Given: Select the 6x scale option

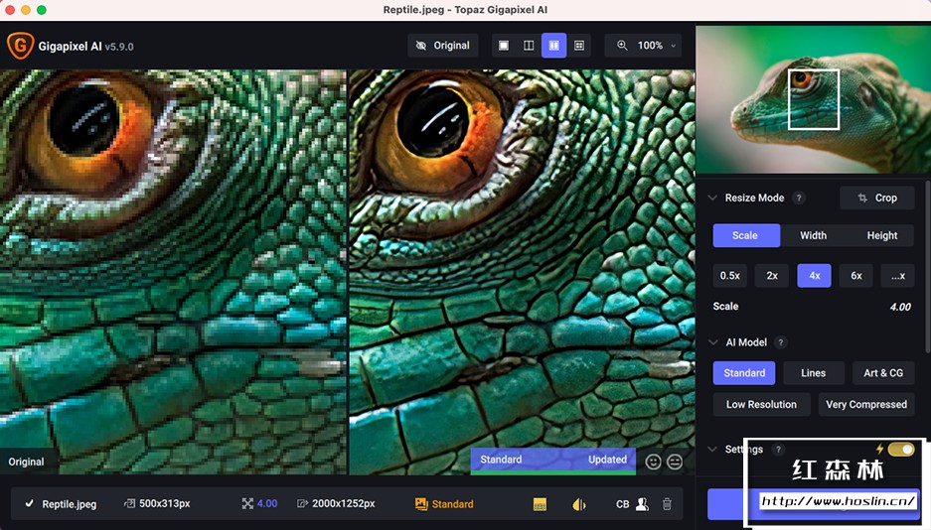Looking at the screenshot, I should [x=856, y=276].
